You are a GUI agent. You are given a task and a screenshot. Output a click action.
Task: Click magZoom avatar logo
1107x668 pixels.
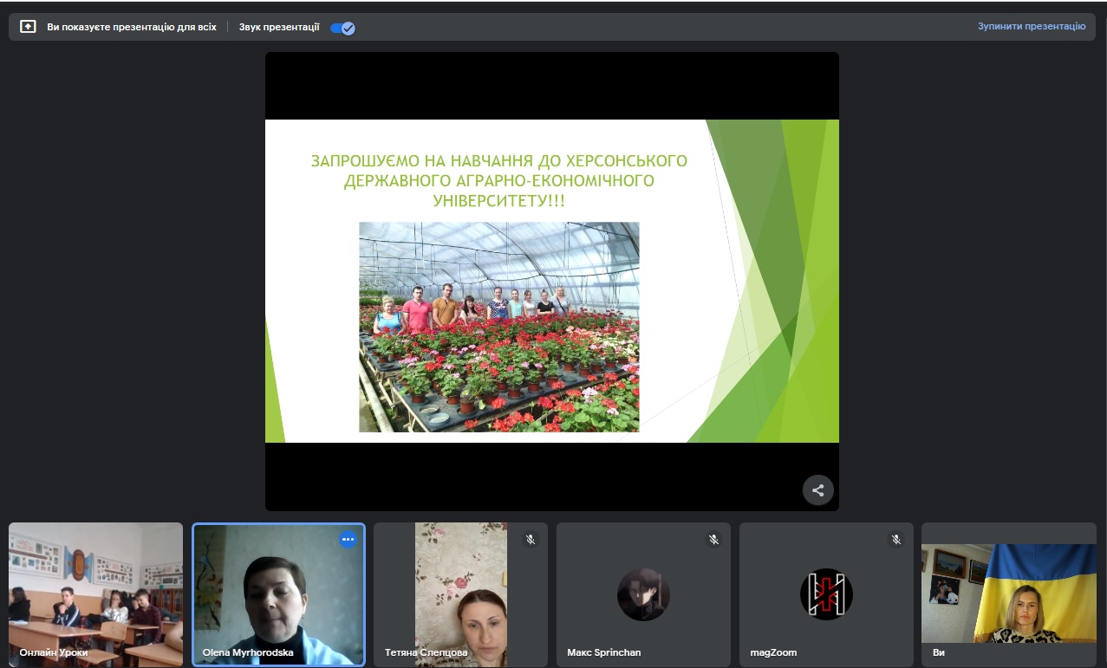(x=826, y=594)
